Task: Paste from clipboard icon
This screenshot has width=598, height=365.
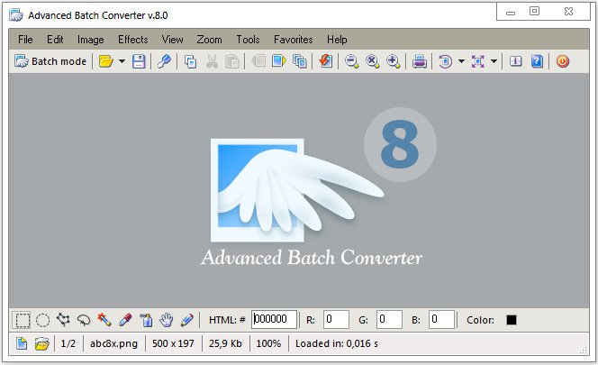Action: [x=231, y=61]
